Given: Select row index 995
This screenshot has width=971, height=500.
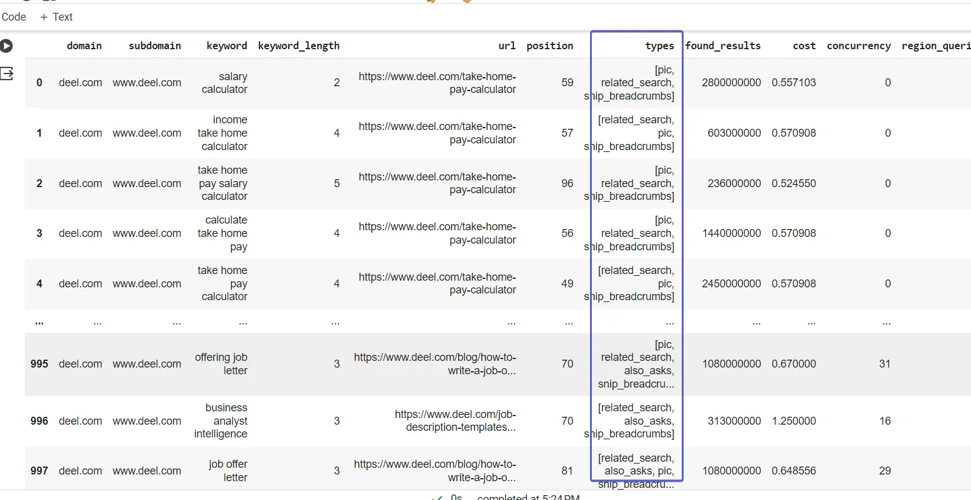Looking at the screenshot, I should 39,364.
